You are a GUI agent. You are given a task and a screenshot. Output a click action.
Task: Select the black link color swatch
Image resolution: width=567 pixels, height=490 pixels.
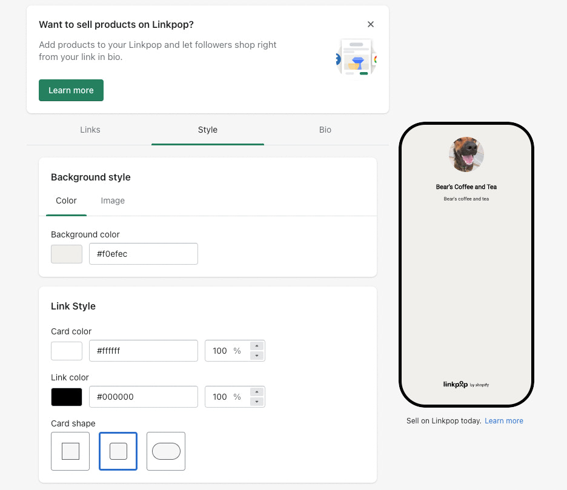pos(66,397)
